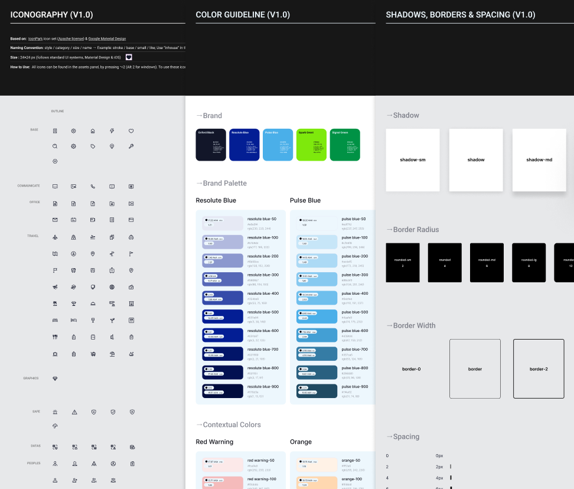
Task: Click the orange-50 color chip
Action: tap(317, 464)
